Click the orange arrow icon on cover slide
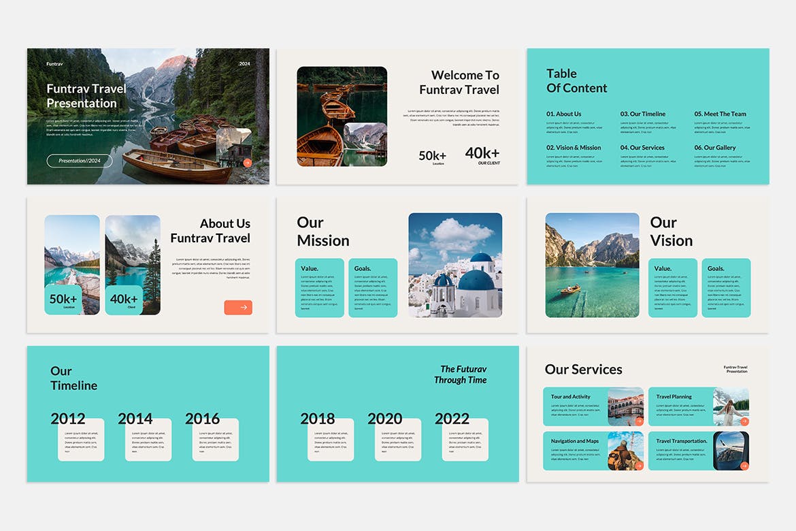 (247, 163)
